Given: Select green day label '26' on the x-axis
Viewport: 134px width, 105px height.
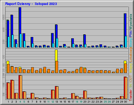Looking at the screenshot, I should click(x=109, y=102).
